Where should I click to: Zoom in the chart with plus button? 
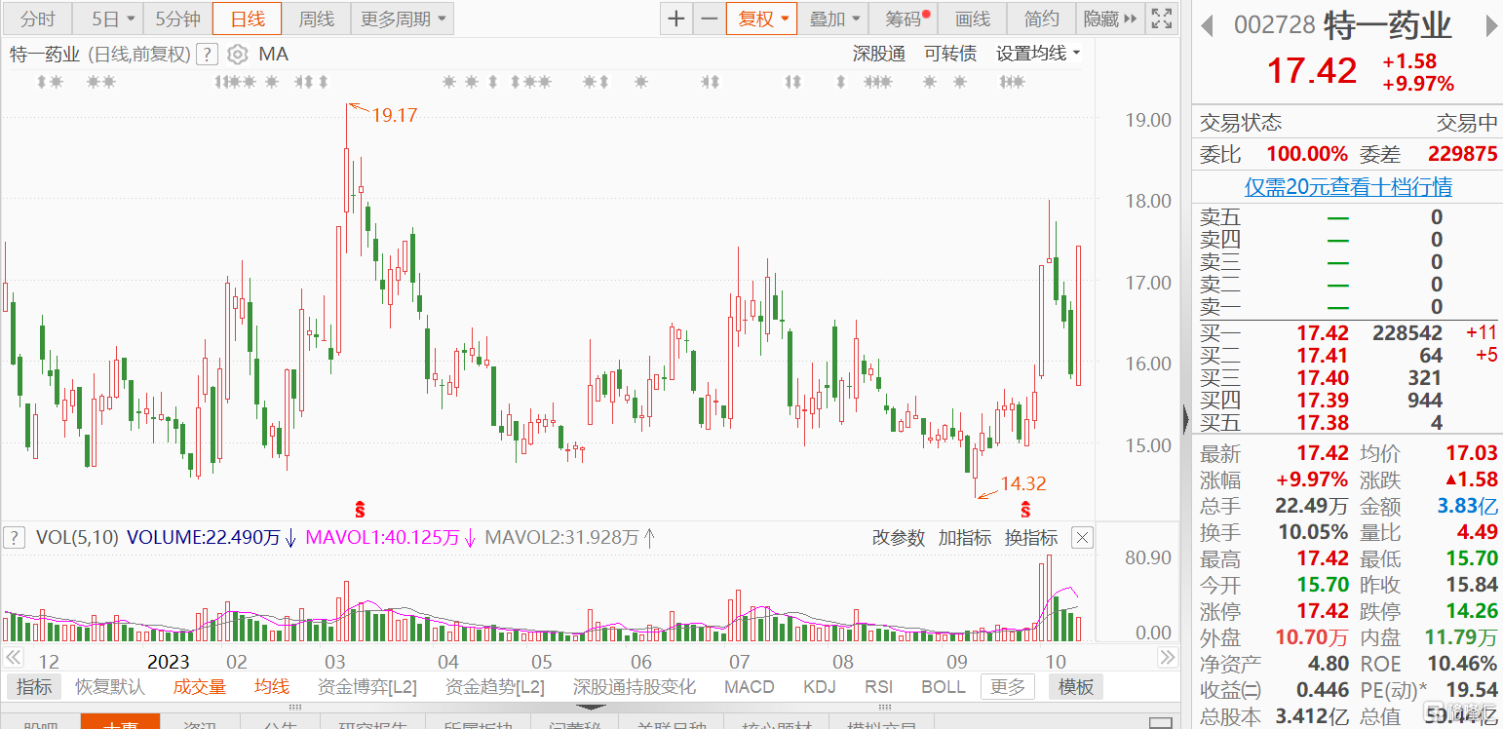coord(676,19)
